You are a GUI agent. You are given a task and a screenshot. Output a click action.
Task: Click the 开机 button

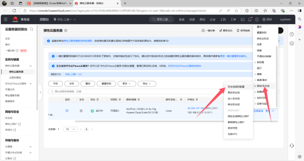56,84
